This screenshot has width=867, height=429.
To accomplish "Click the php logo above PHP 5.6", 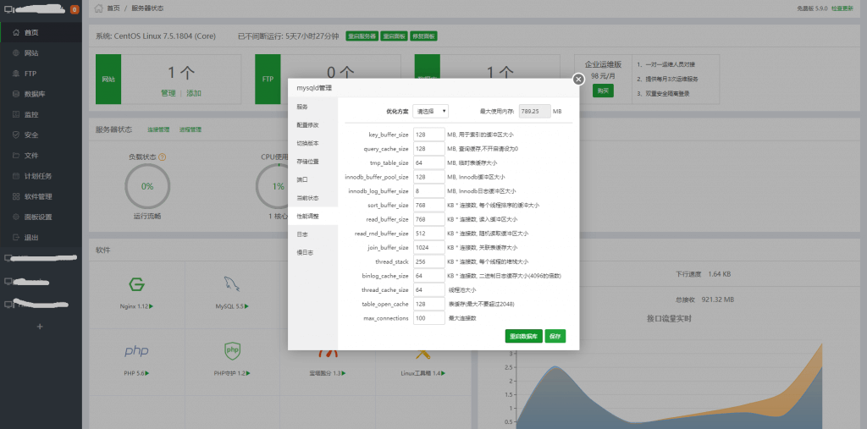I will click(x=136, y=351).
